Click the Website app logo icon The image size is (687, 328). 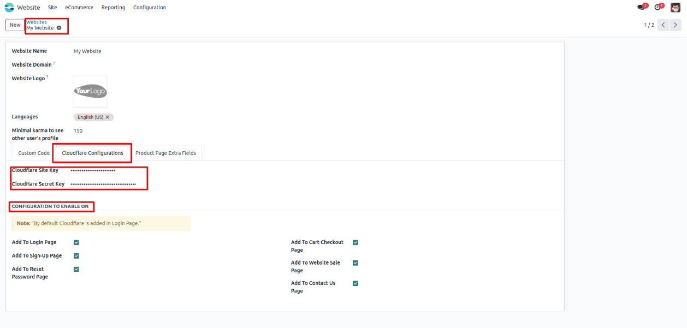point(9,8)
